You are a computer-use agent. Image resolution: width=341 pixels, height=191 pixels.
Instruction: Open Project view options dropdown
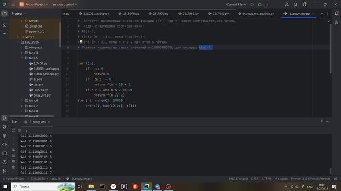[x=19, y=14]
